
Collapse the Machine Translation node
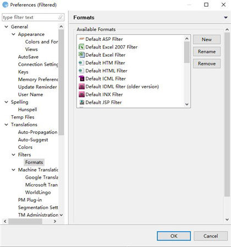click(14, 170)
